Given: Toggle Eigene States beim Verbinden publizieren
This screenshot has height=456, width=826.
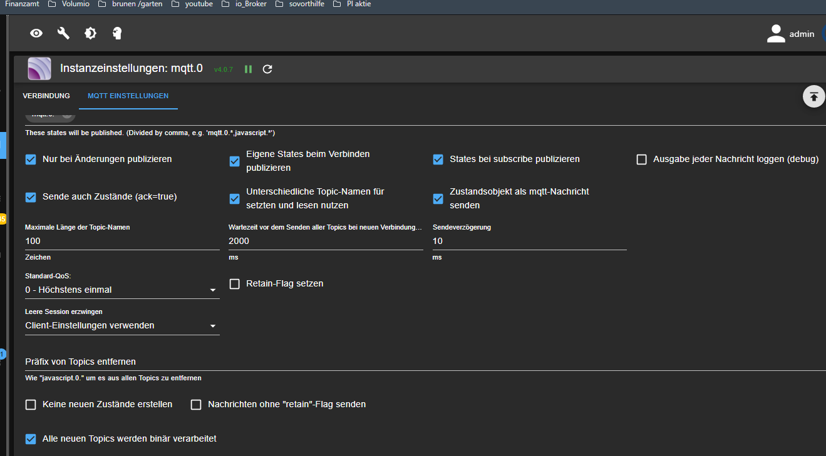Looking at the screenshot, I should tap(234, 161).
